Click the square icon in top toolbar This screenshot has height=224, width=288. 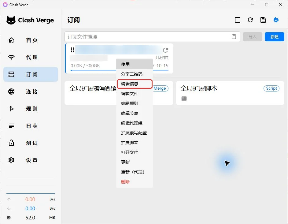click(x=238, y=20)
